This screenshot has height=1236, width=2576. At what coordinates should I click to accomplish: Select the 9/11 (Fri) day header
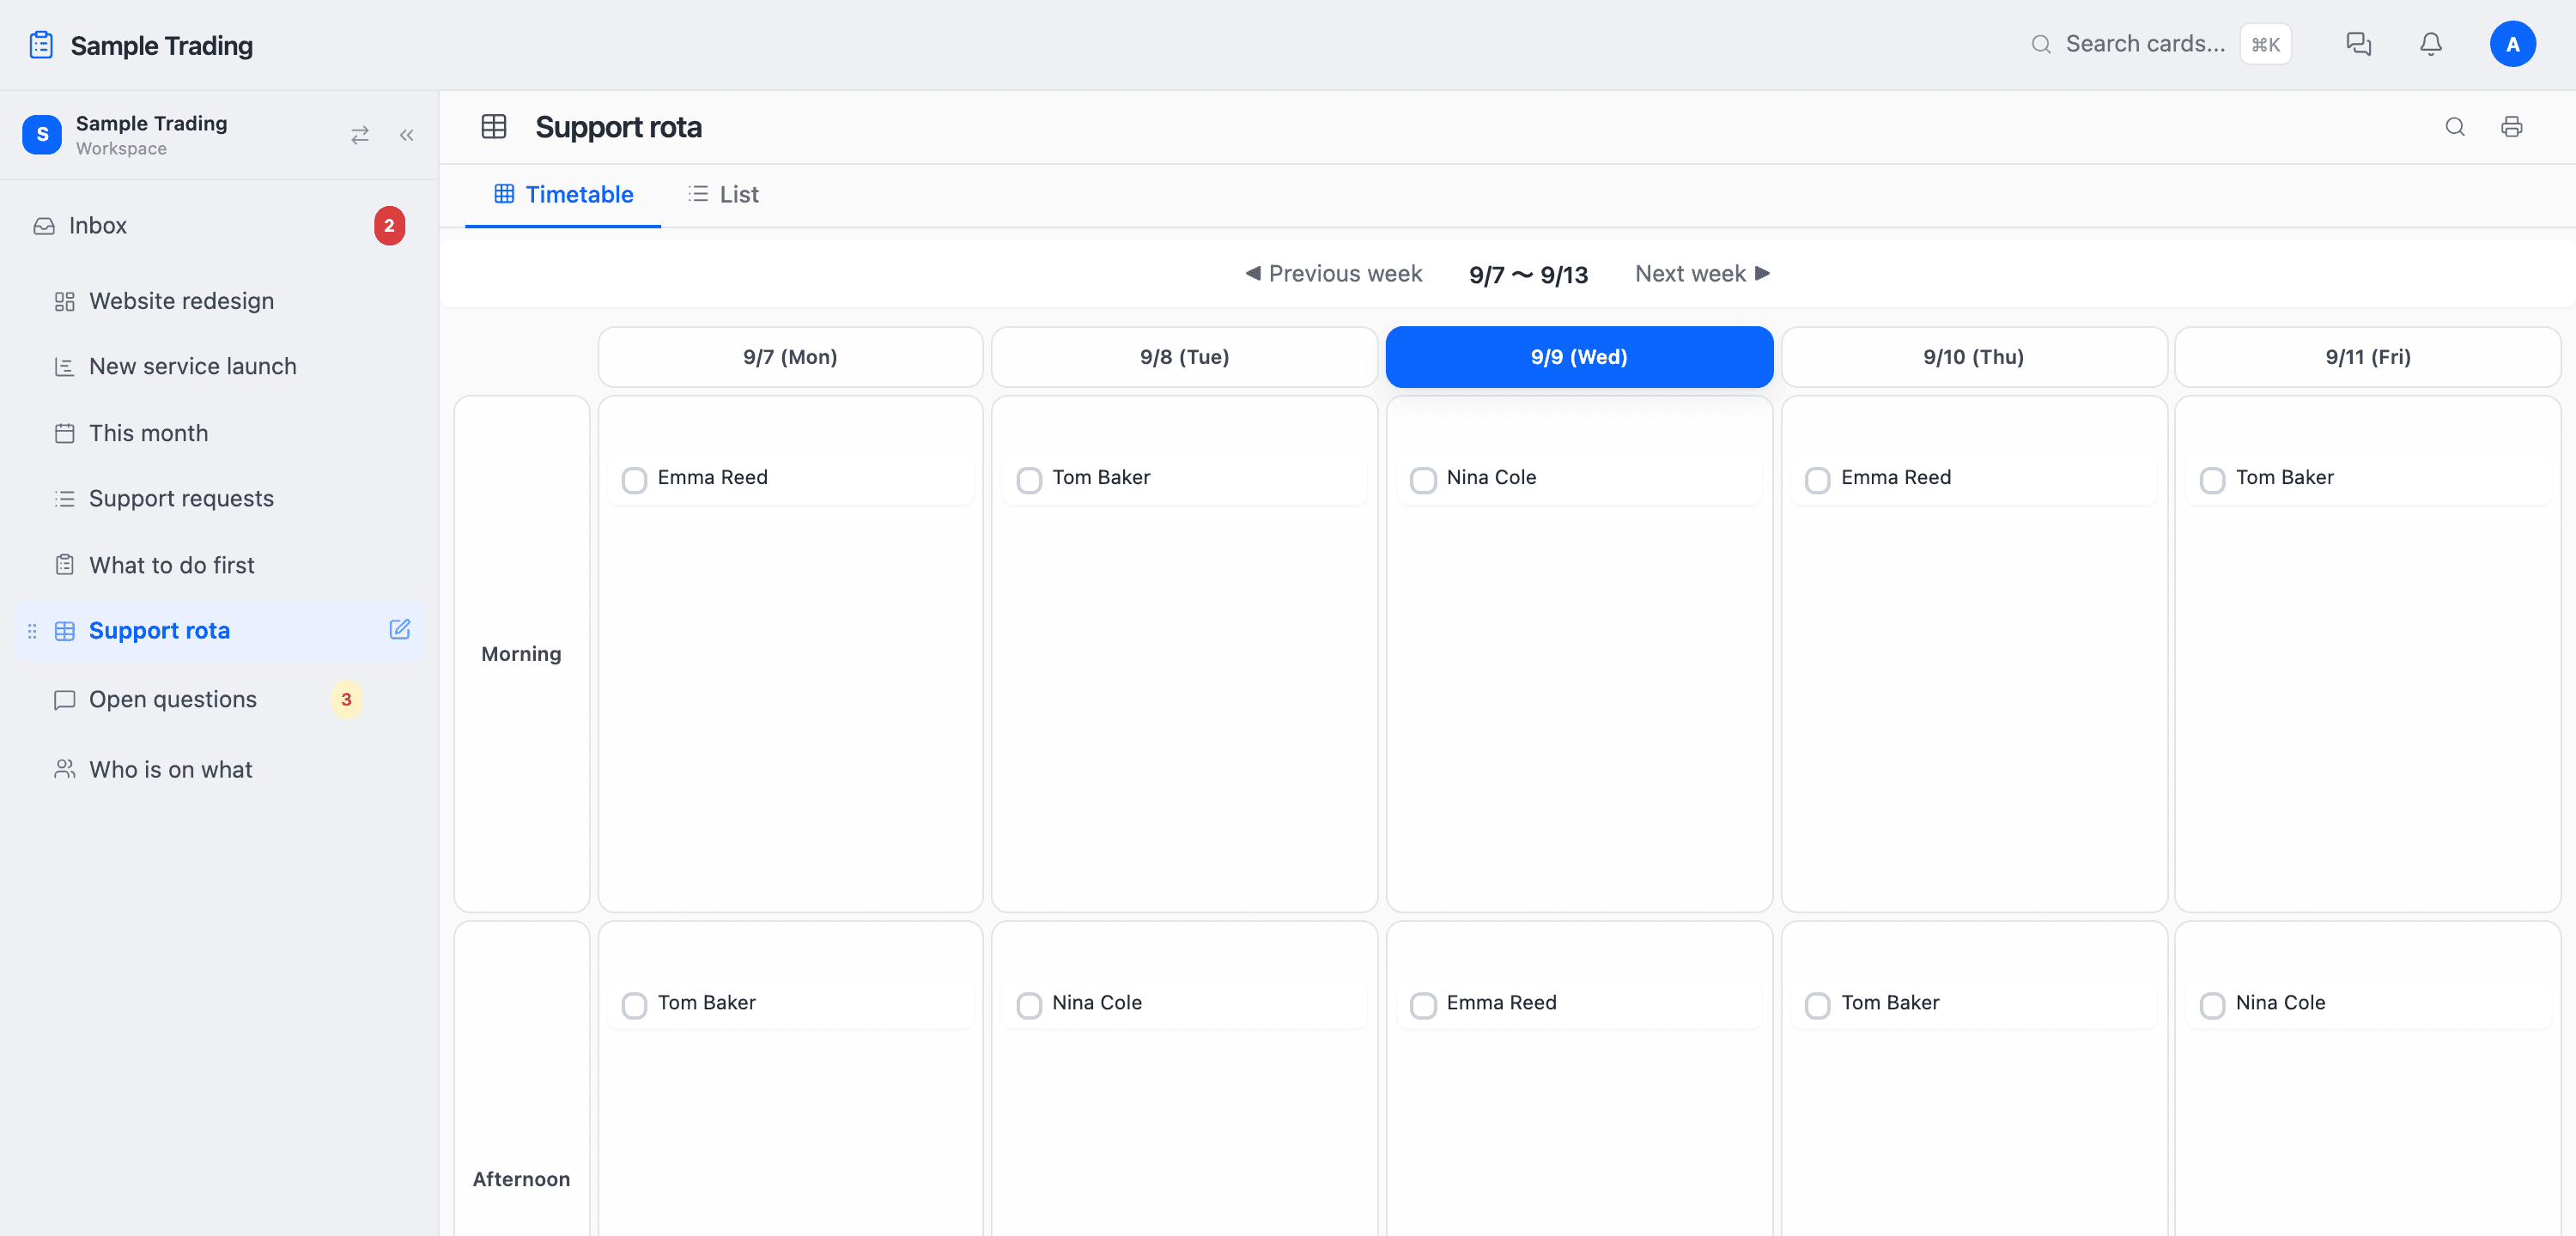pyautogui.click(x=2368, y=357)
